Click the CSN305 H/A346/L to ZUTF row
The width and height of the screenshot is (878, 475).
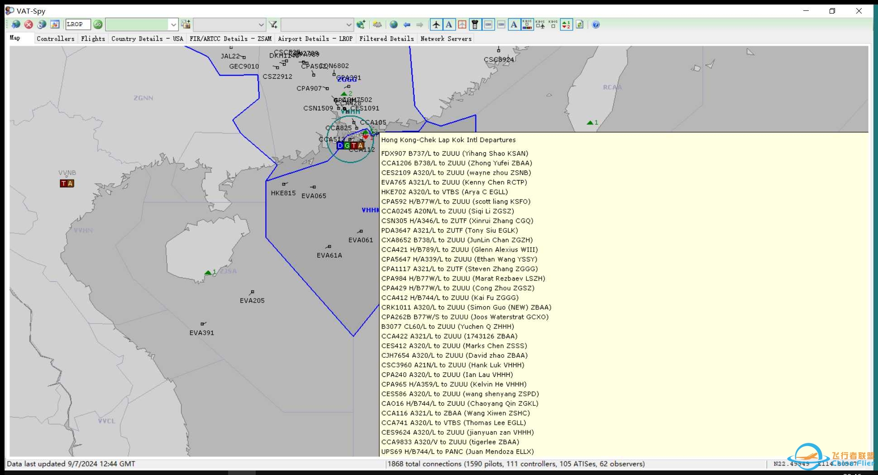[x=457, y=221]
